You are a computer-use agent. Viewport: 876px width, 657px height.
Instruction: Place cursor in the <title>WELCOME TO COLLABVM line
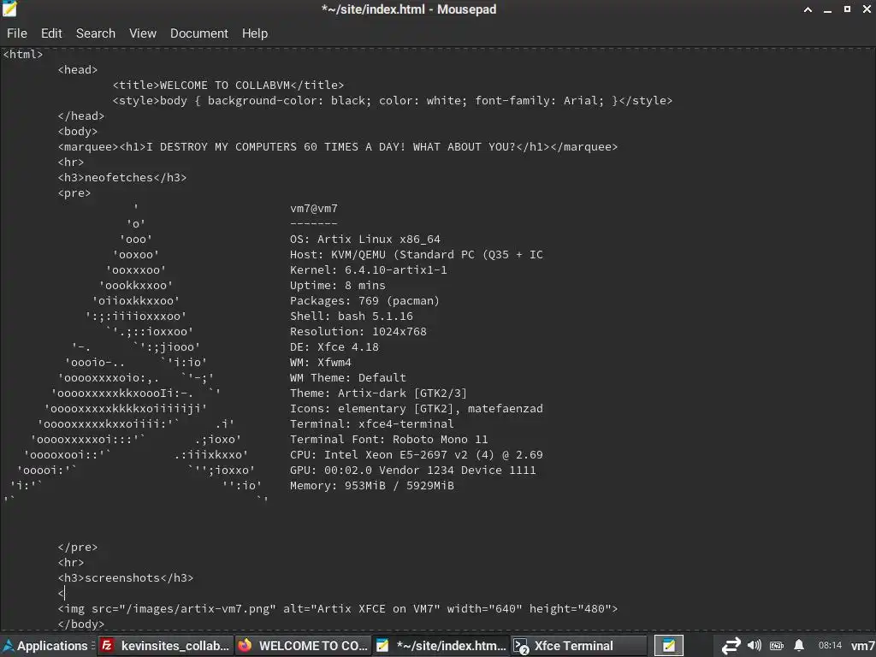point(228,85)
